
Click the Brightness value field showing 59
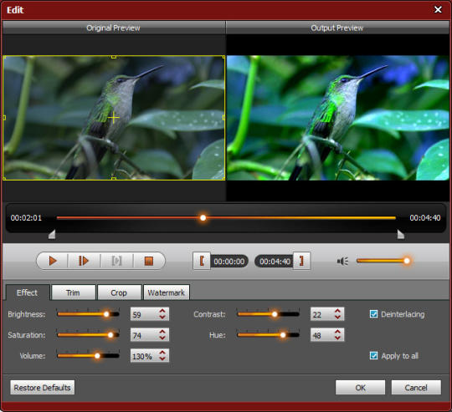(x=150, y=314)
